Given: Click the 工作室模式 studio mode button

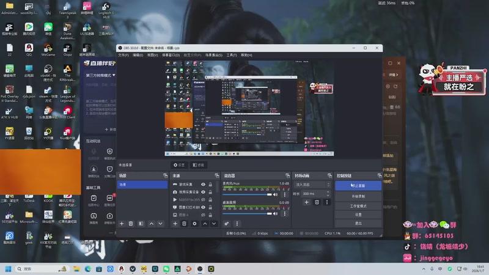Looking at the screenshot, I should point(358,205).
